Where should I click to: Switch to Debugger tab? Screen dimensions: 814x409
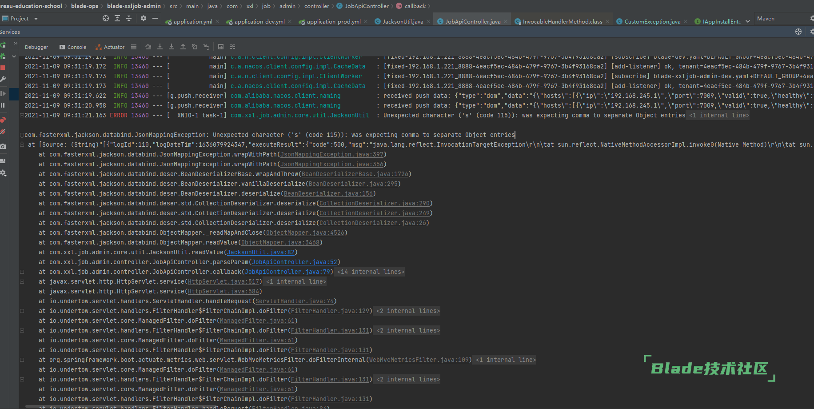click(x=36, y=47)
